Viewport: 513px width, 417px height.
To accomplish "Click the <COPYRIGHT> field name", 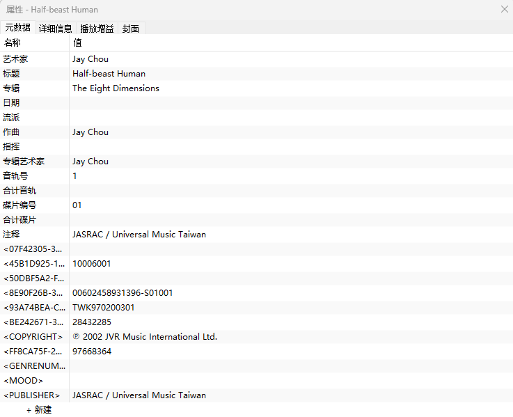I will (x=33, y=337).
